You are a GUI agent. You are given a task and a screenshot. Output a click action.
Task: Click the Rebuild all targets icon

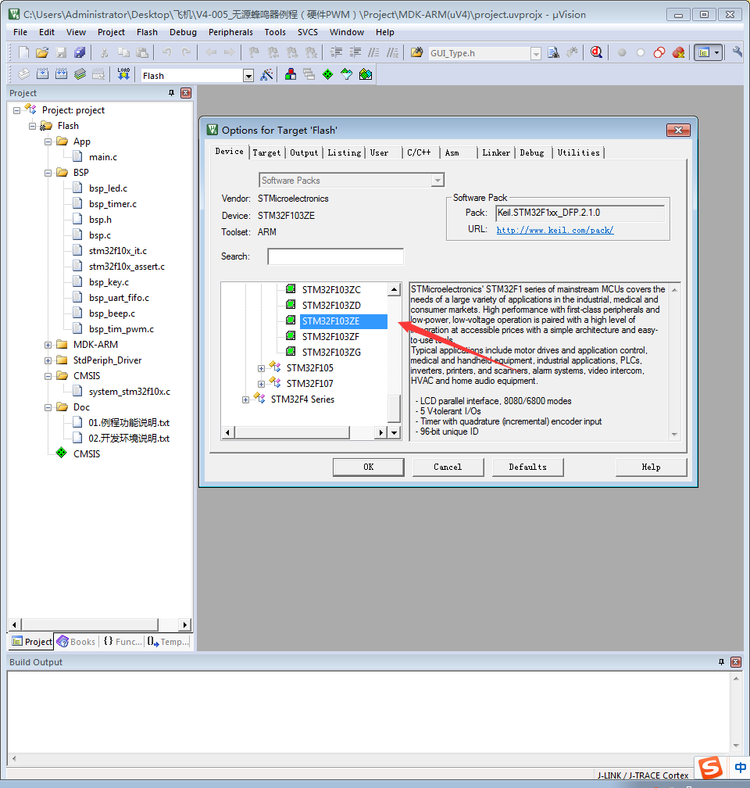61,75
